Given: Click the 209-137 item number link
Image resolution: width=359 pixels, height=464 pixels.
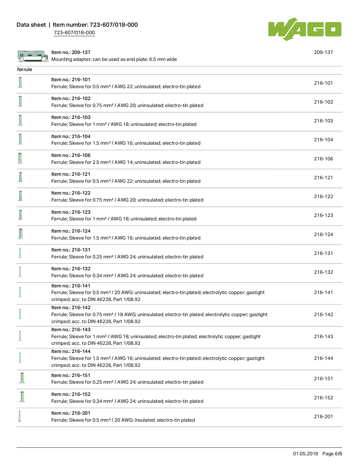Looking at the screenshot, I should (x=323, y=52).
